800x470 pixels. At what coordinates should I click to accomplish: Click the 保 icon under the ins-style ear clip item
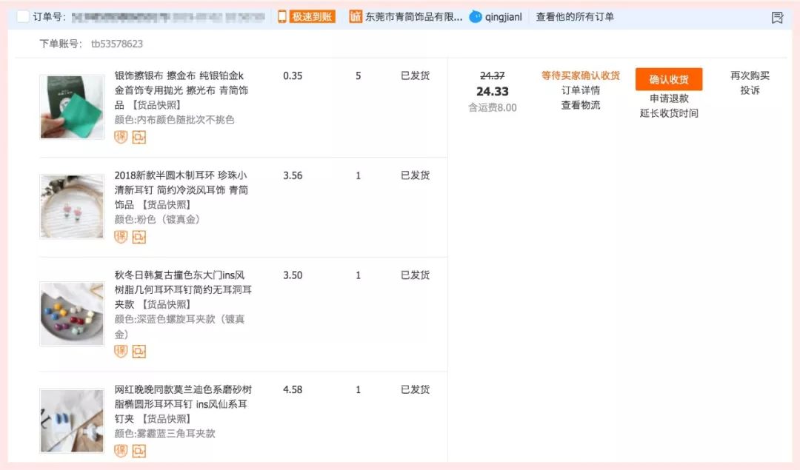click(x=120, y=351)
